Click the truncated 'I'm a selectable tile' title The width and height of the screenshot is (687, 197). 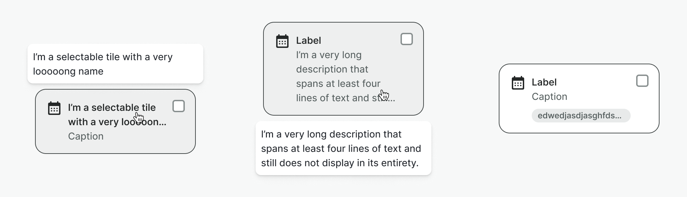112,115
